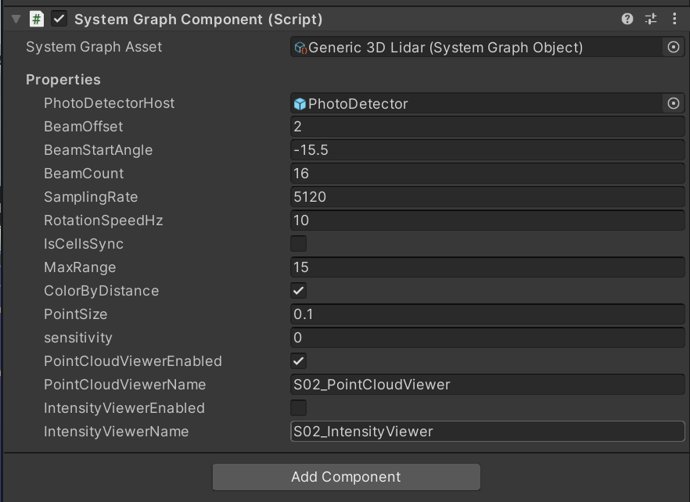Click the MaxRange value field
This screenshot has height=502, width=690.
[x=487, y=267]
